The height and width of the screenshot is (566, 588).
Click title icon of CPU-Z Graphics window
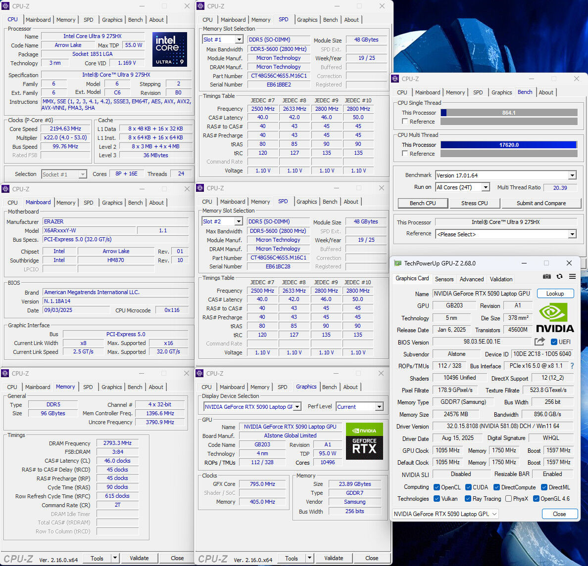point(199,373)
